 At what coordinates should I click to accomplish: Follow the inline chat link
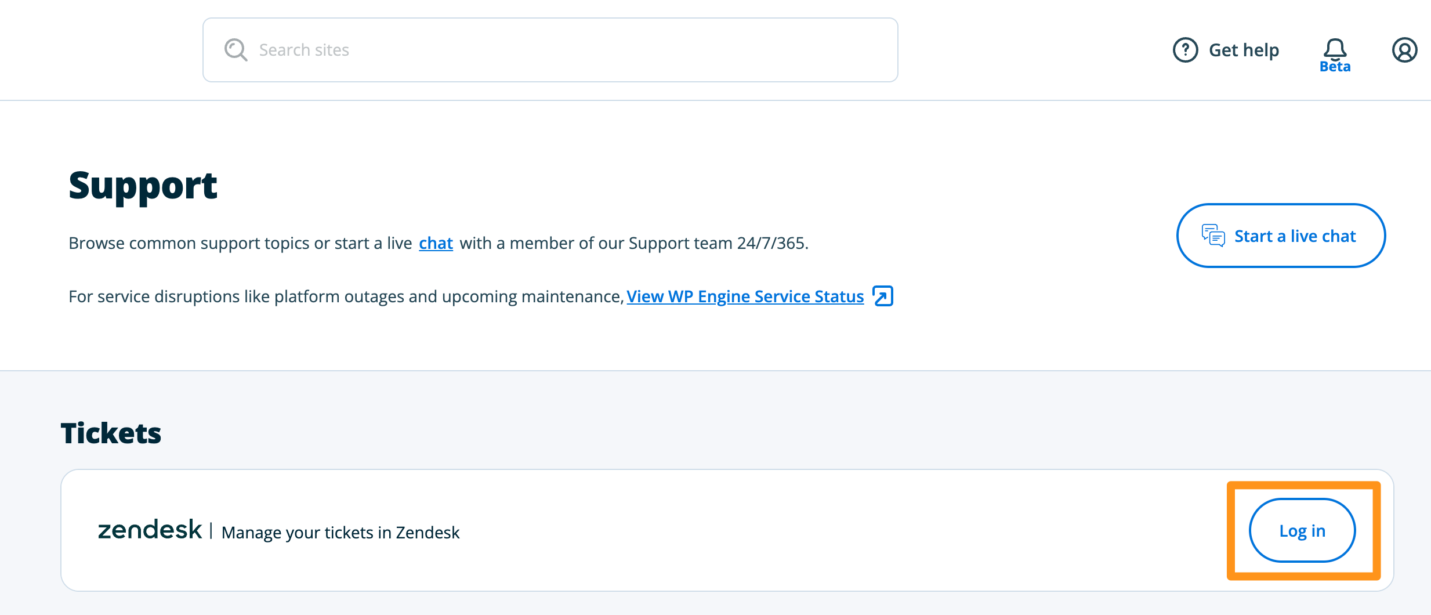(x=436, y=243)
